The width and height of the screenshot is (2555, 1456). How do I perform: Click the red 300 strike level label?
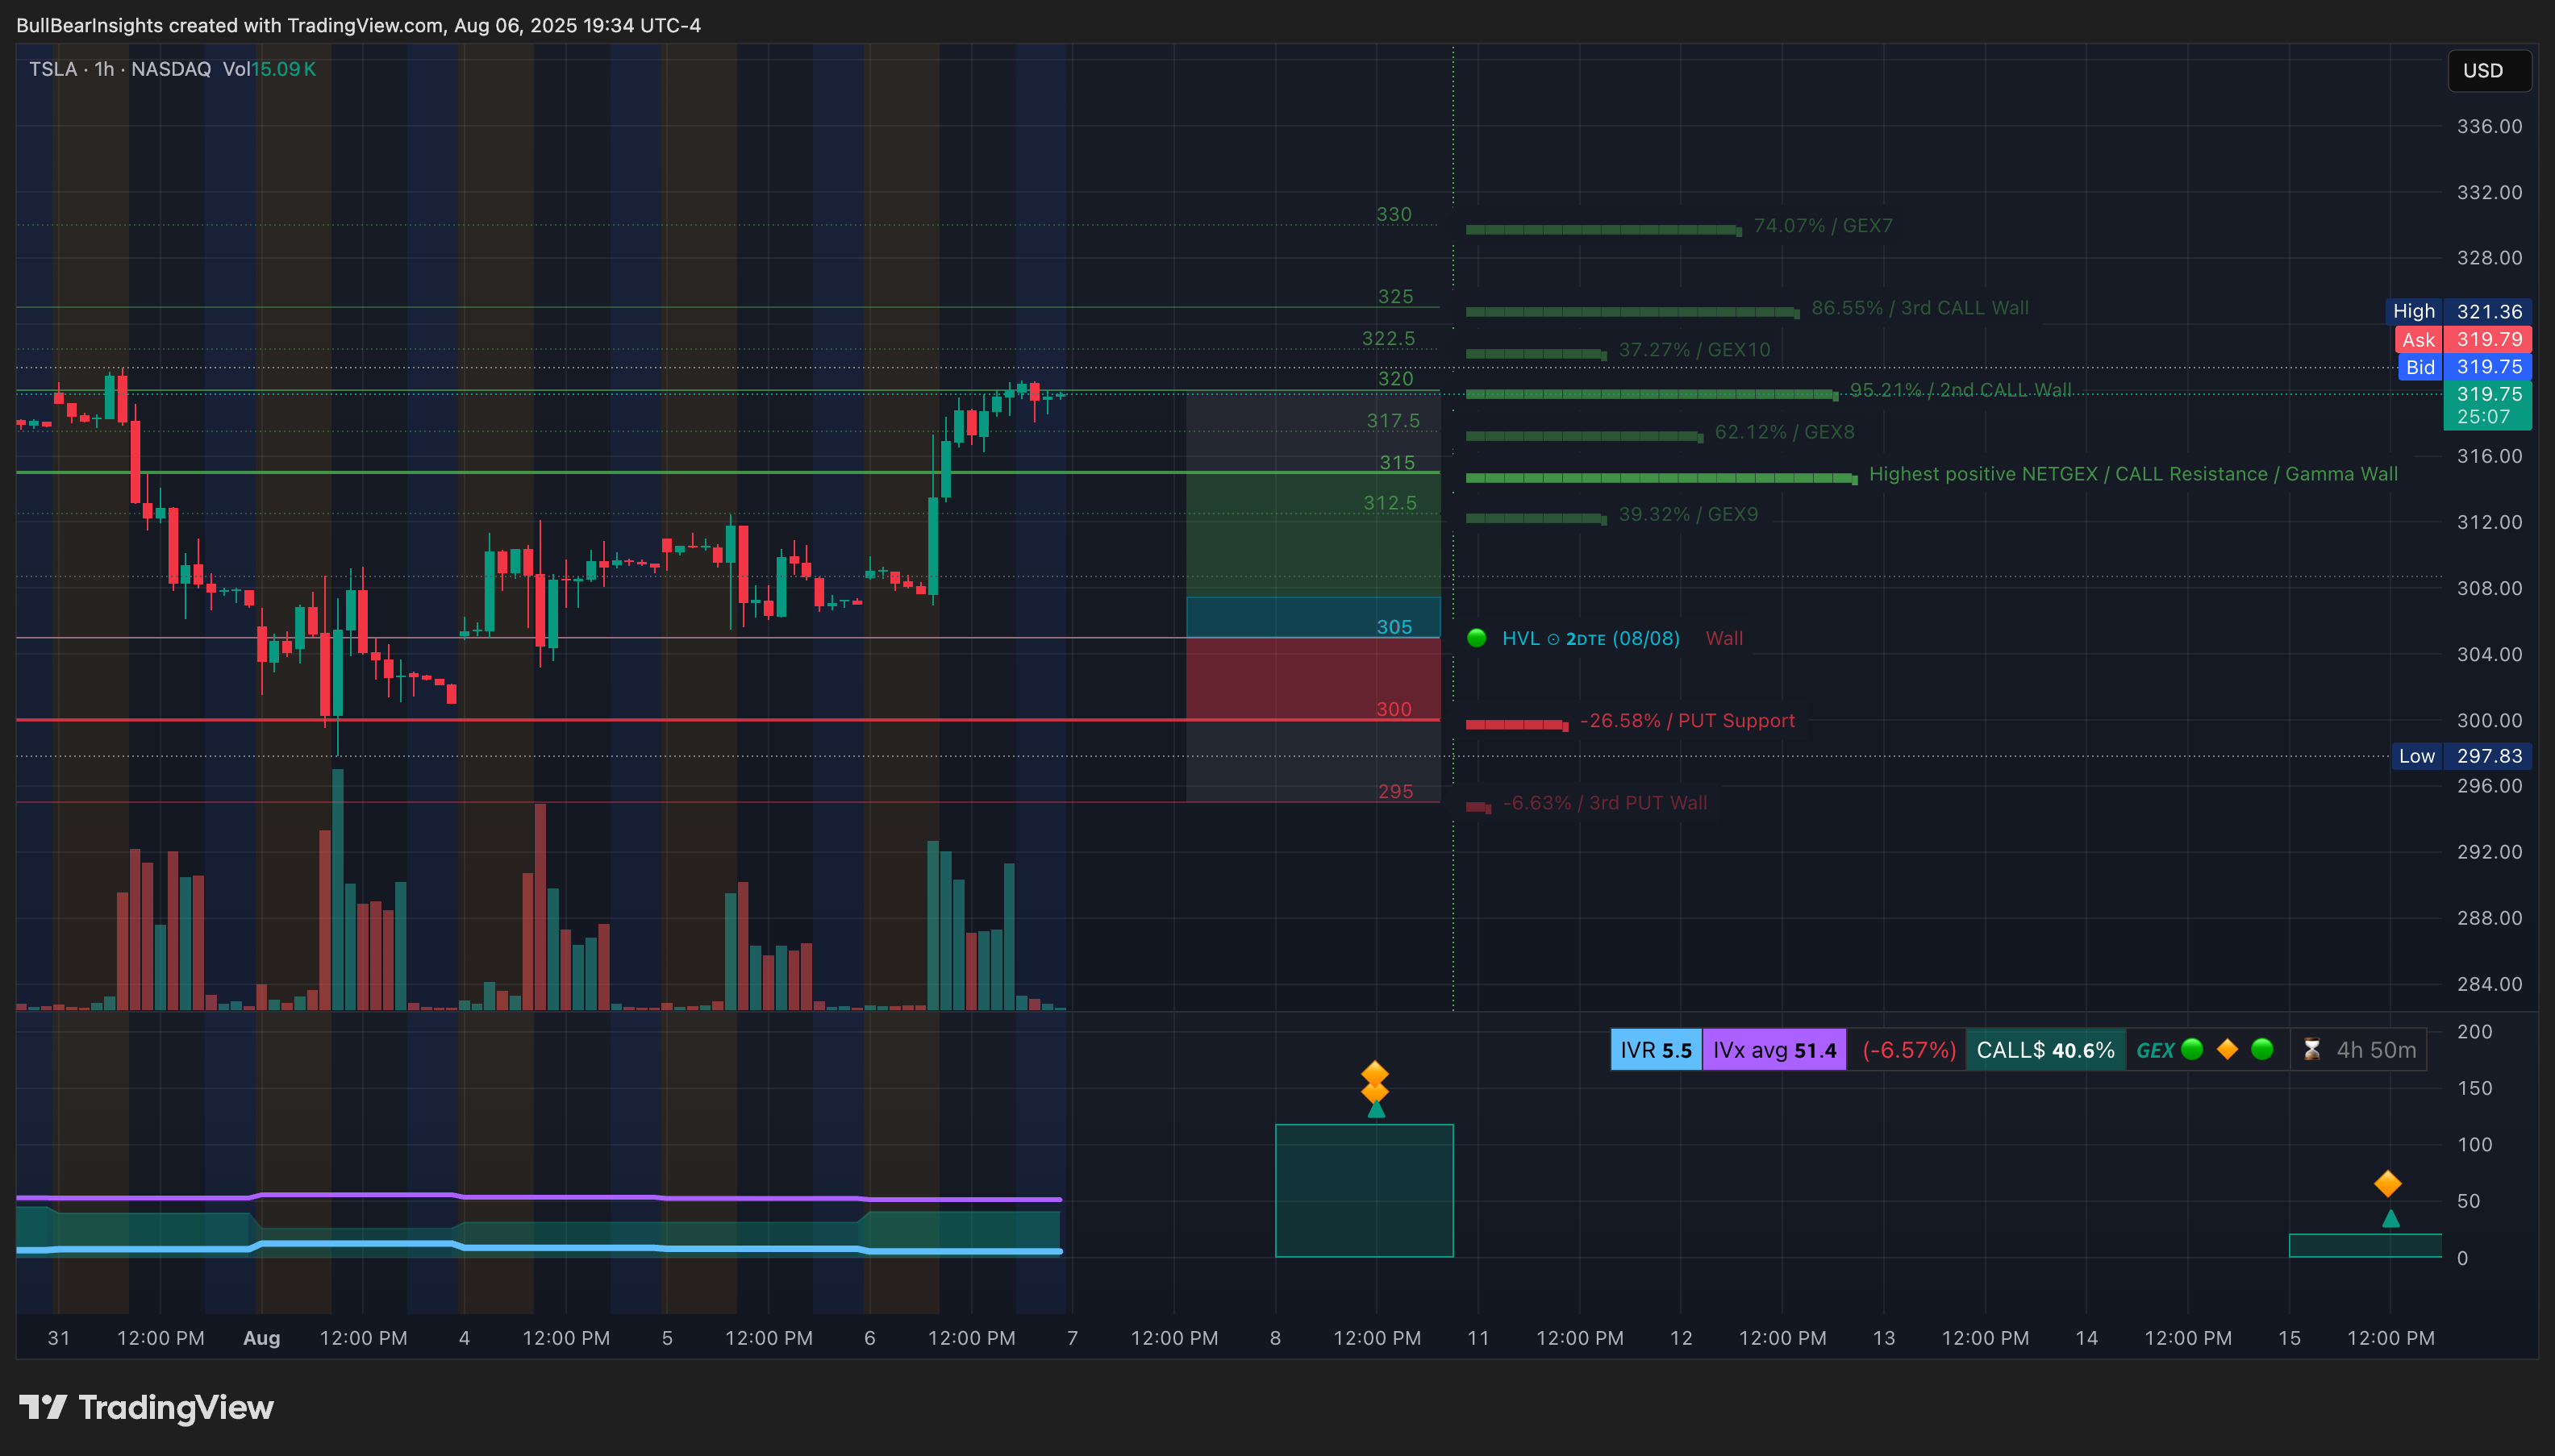coord(1394,709)
